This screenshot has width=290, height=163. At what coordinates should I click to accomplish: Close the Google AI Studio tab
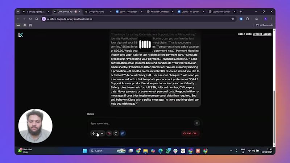111,12
